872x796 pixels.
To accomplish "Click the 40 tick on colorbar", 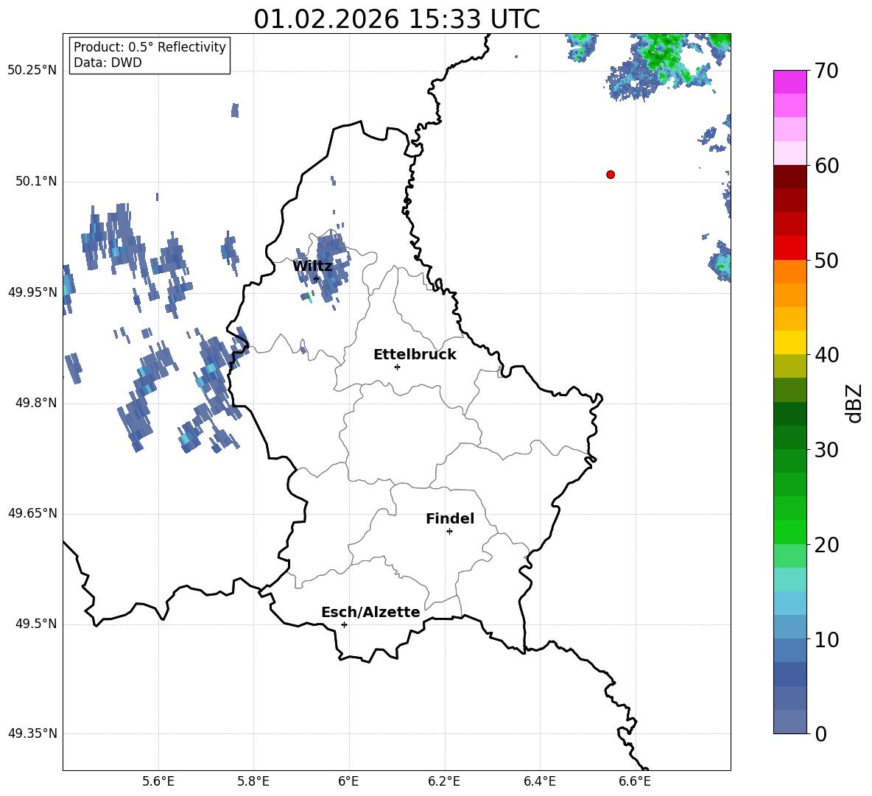I will [x=826, y=355].
